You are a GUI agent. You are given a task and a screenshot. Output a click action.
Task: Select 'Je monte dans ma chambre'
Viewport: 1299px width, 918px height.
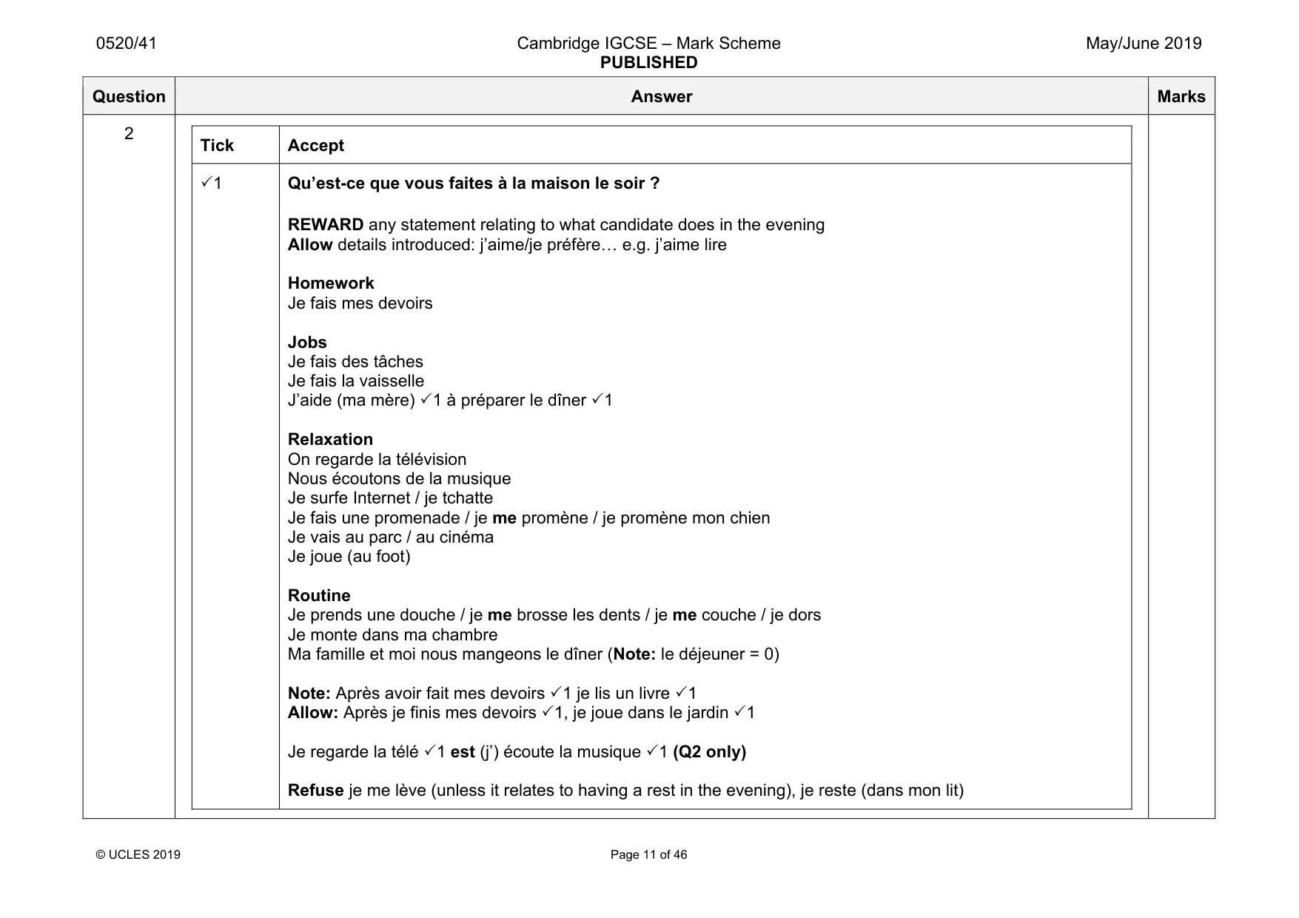tap(392, 635)
